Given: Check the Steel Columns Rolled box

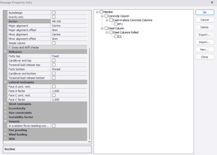Looking at the screenshot, I should tap(111, 32).
